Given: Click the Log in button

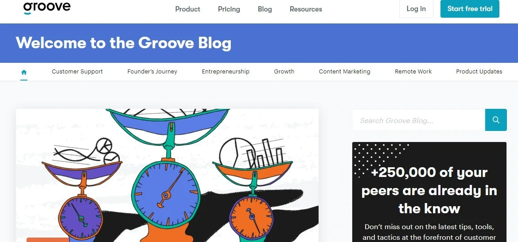Looking at the screenshot, I should point(416,9).
